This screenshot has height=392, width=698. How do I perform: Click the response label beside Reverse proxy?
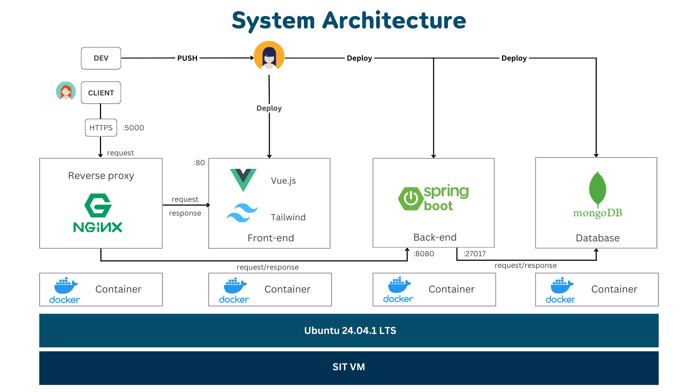[x=185, y=213]
